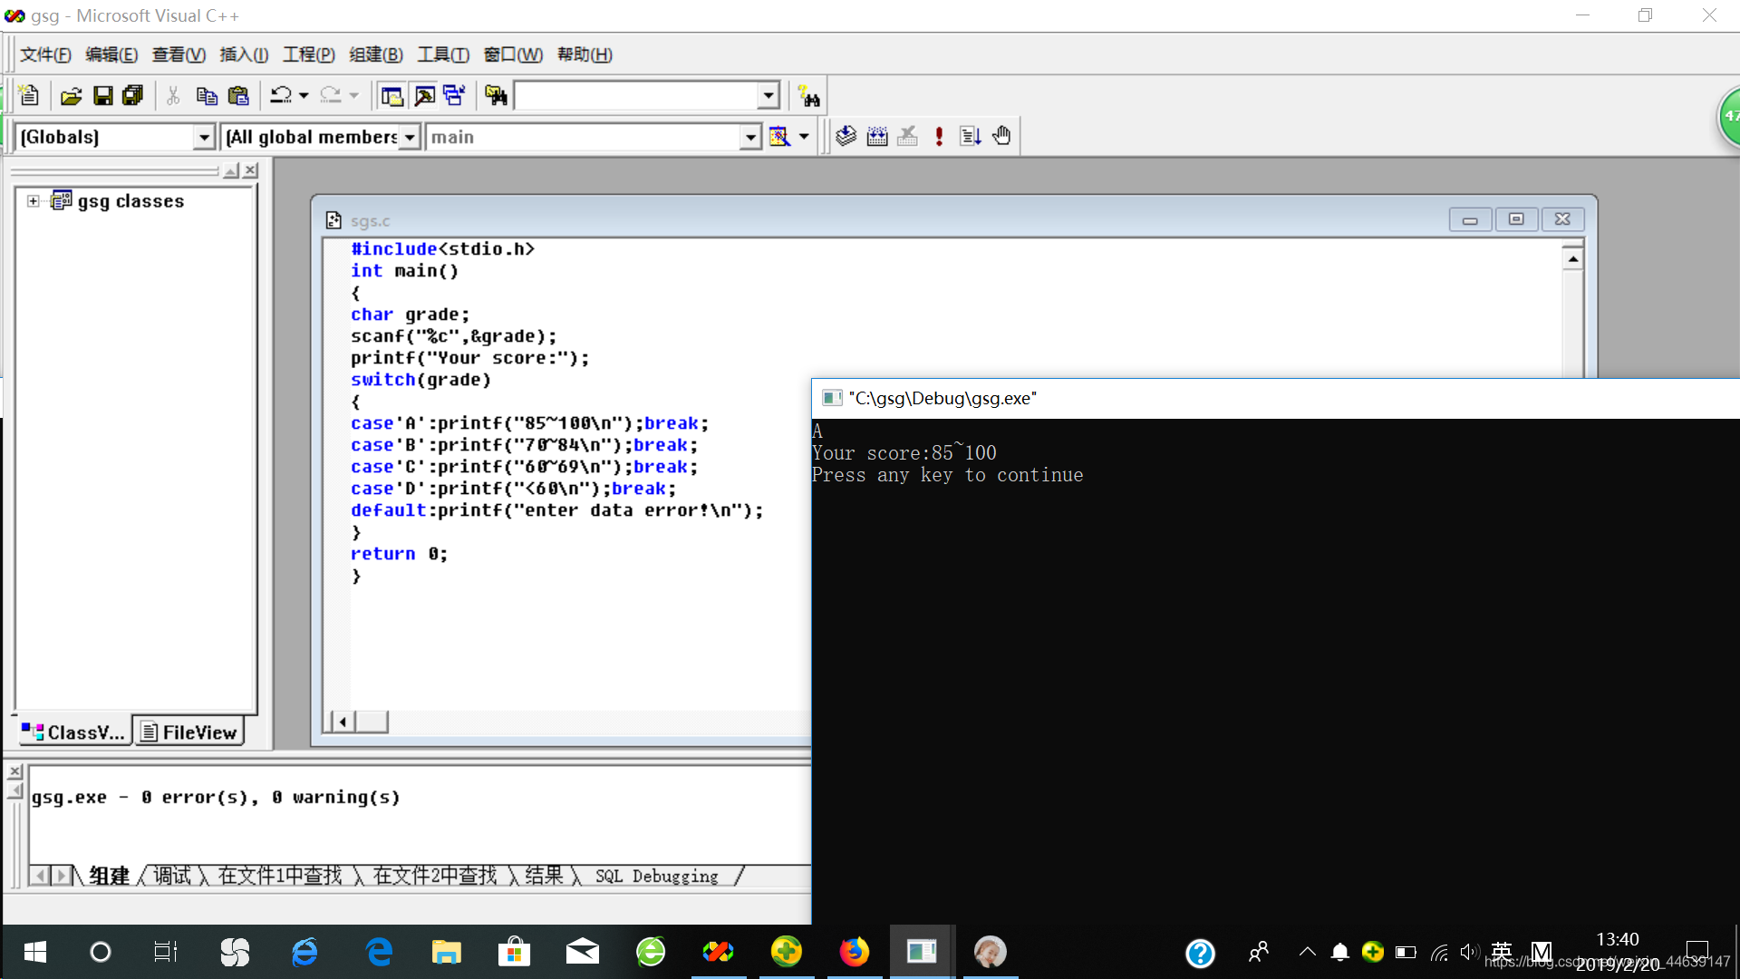This screenshot has height=979, width=1740.
Task: Open the Windows Start menu
Action: click(34, 952)
